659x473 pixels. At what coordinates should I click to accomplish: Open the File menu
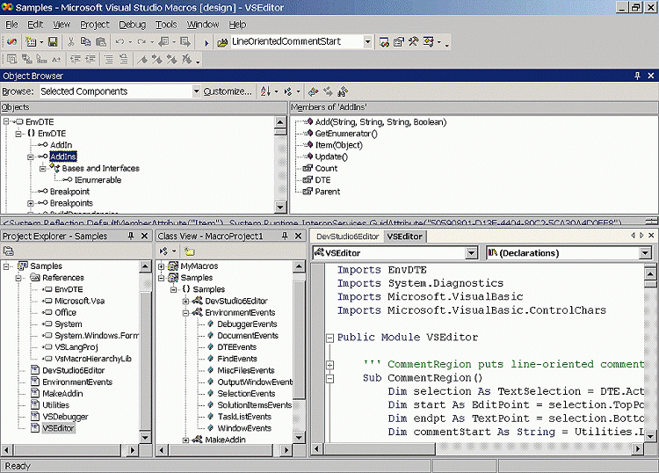pyautogui.click(x=11, y=25)
